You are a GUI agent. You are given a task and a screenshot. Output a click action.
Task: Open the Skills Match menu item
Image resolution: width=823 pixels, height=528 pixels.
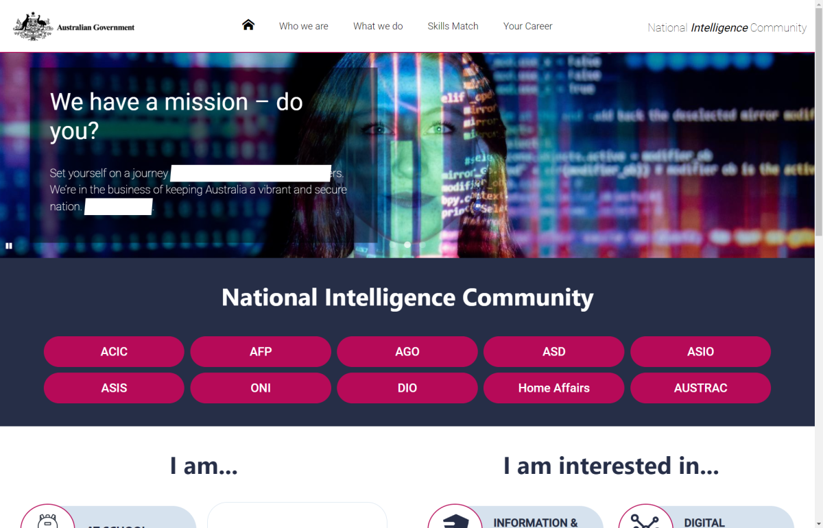click(453, 26)
